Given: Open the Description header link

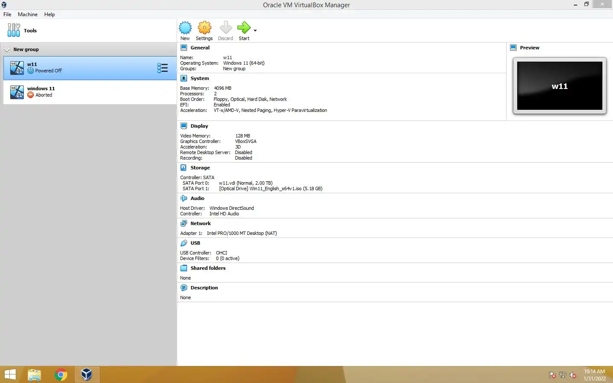Looking at the screenshot, I should coord(204,288).
